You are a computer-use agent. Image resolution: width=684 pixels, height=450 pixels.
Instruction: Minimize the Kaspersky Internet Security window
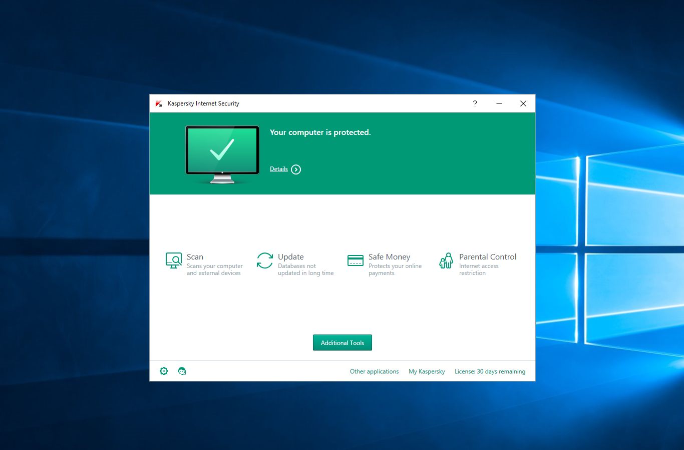pos(499,103)
